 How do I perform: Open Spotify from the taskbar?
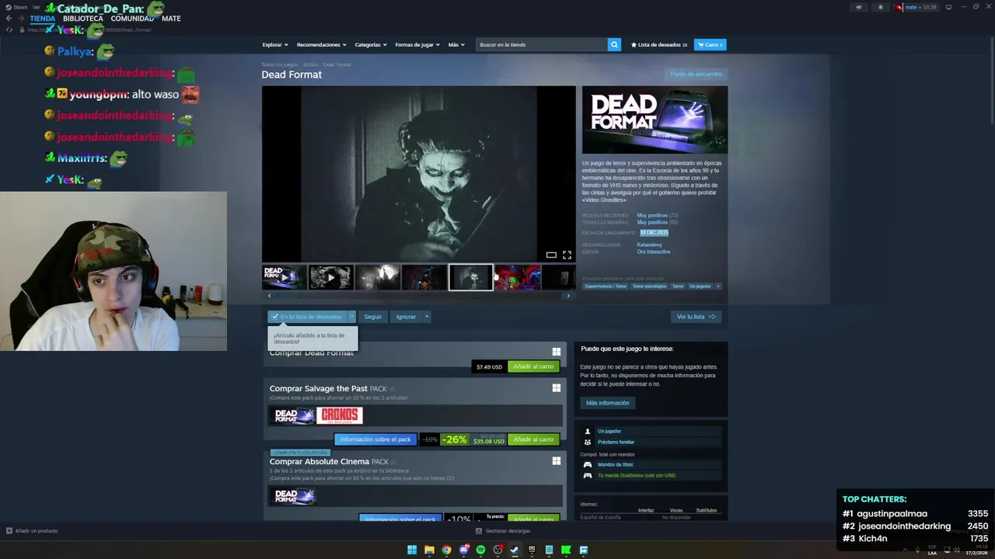[480, 550]
